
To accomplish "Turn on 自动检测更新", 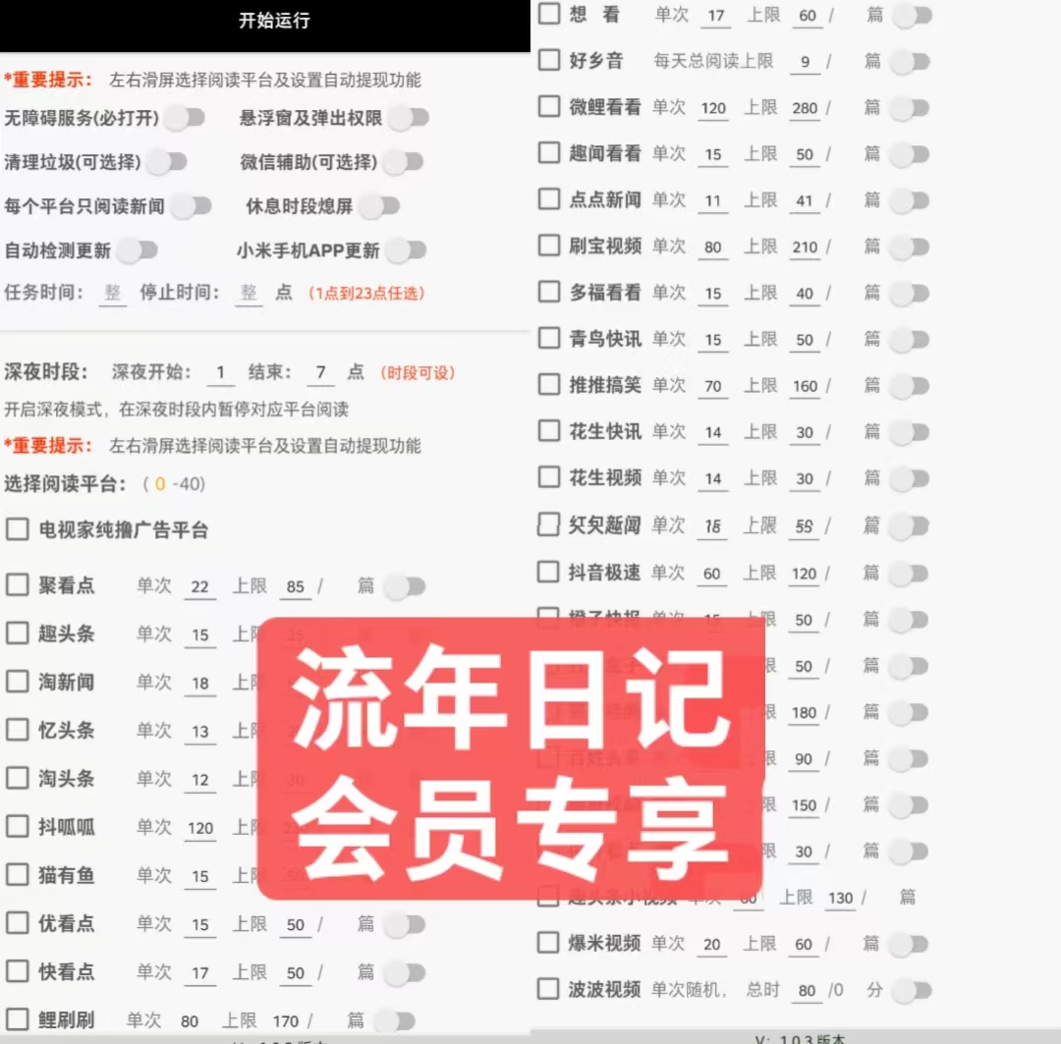I will 138,250.
